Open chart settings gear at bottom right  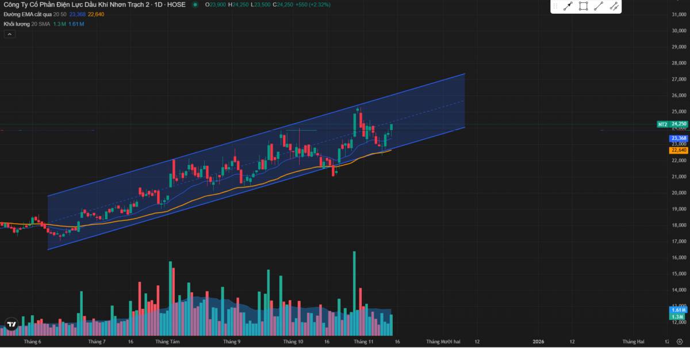(x=678, y=341)
